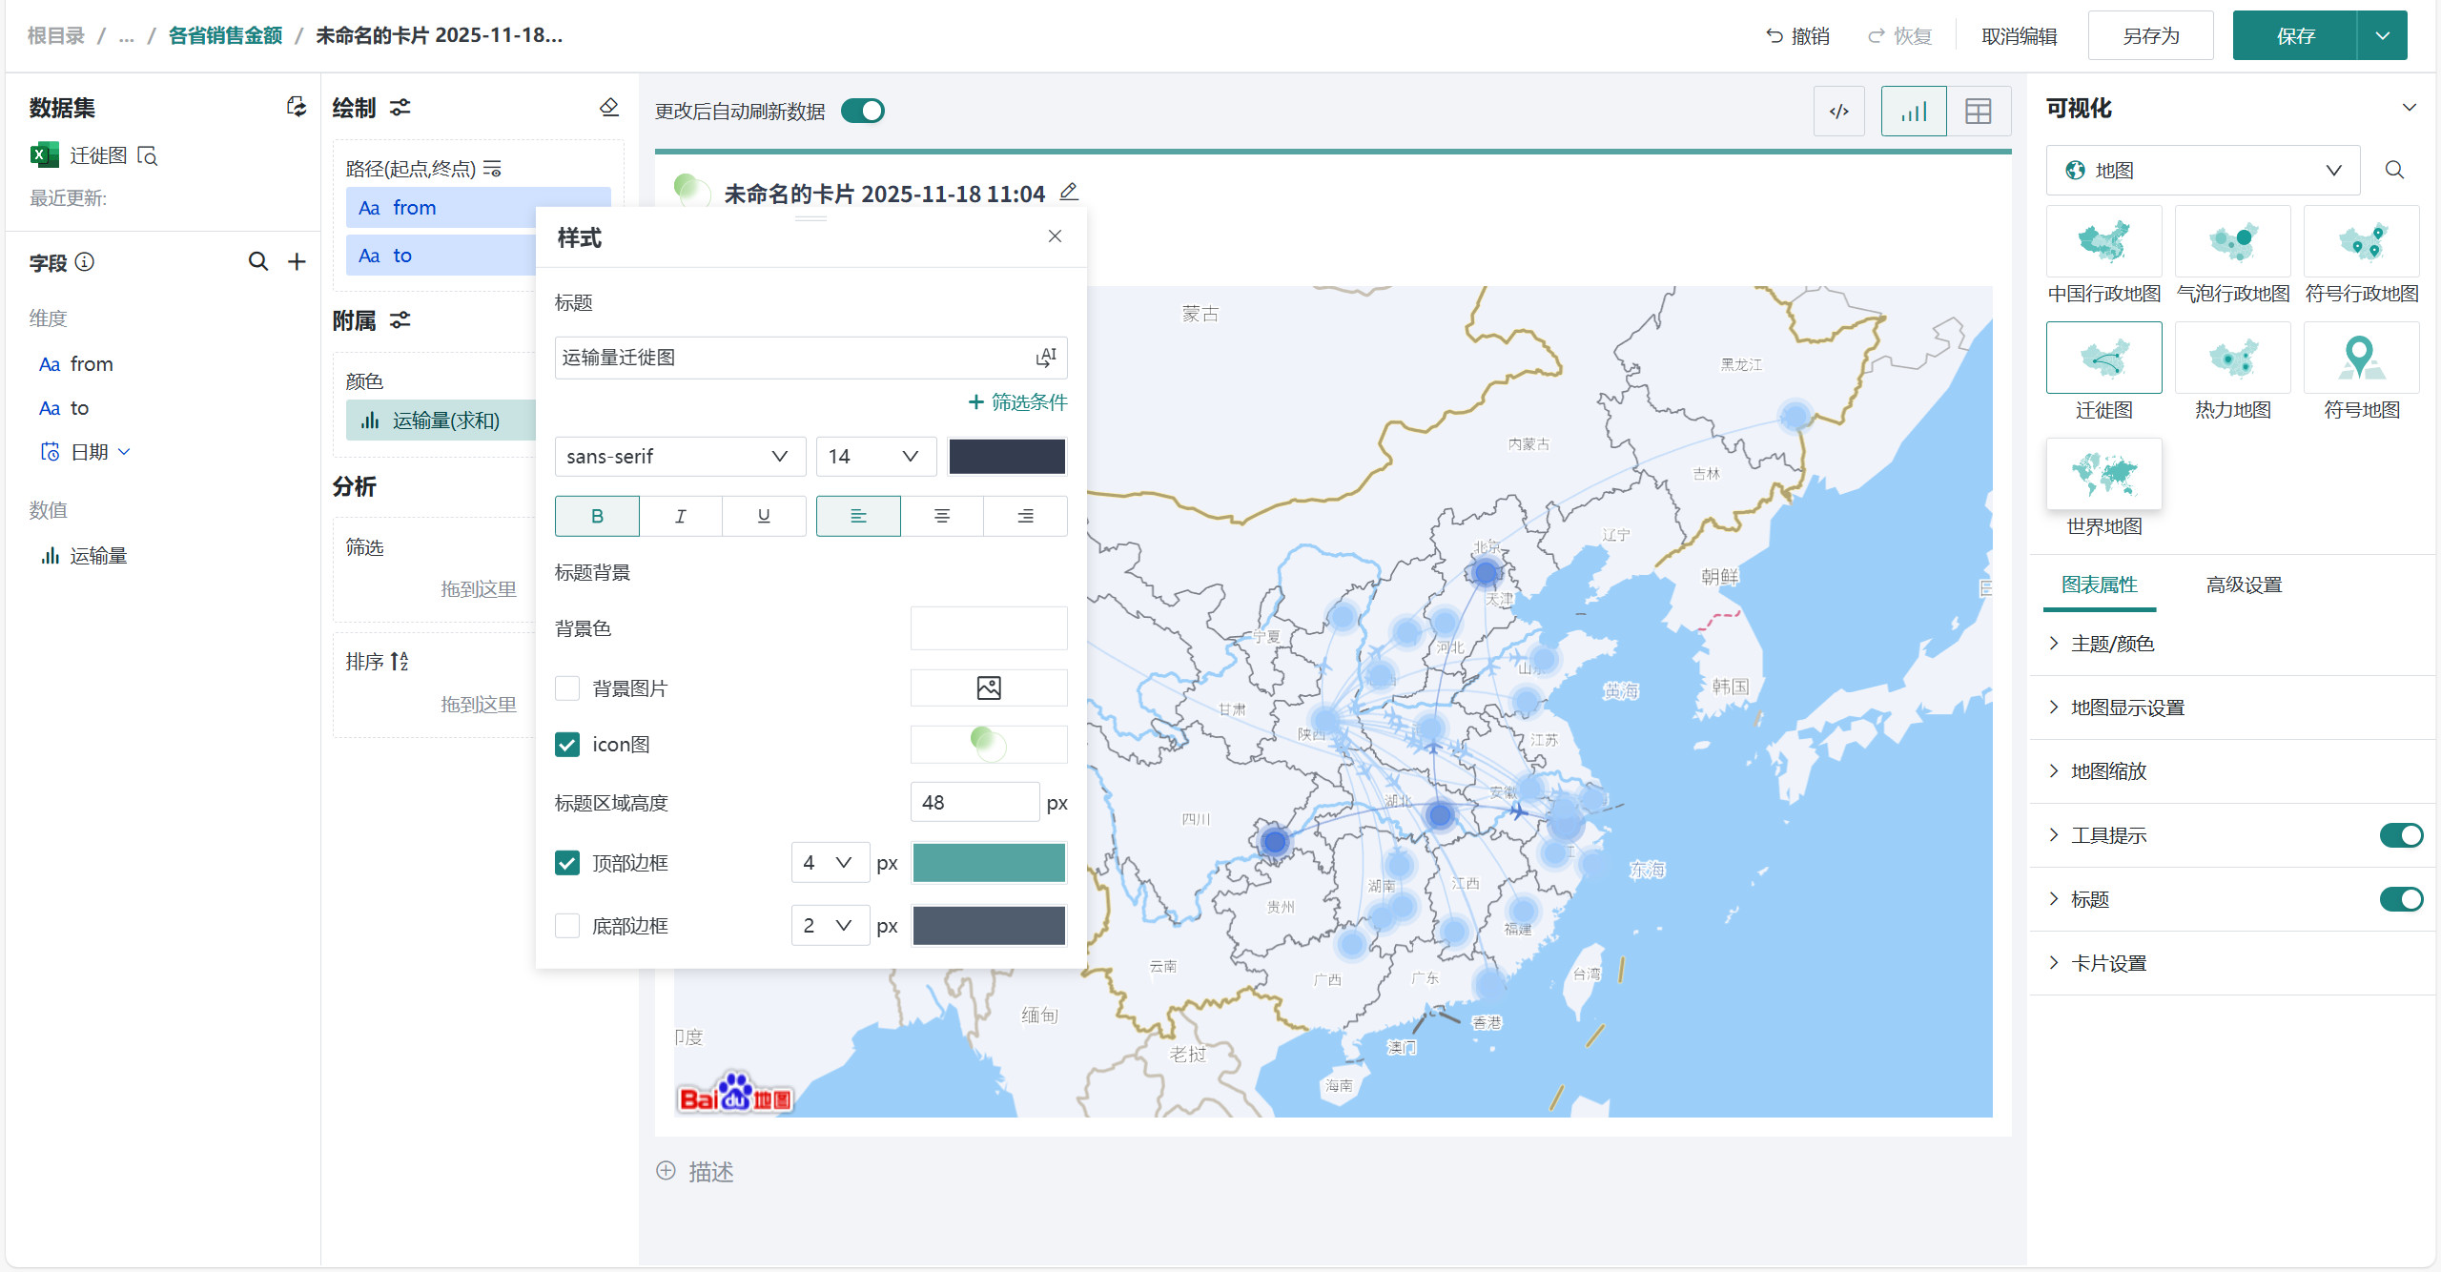The image size is (2441, 1272).
Task: Expand the 主题/颜色 section
Action: click(2112, 644)
